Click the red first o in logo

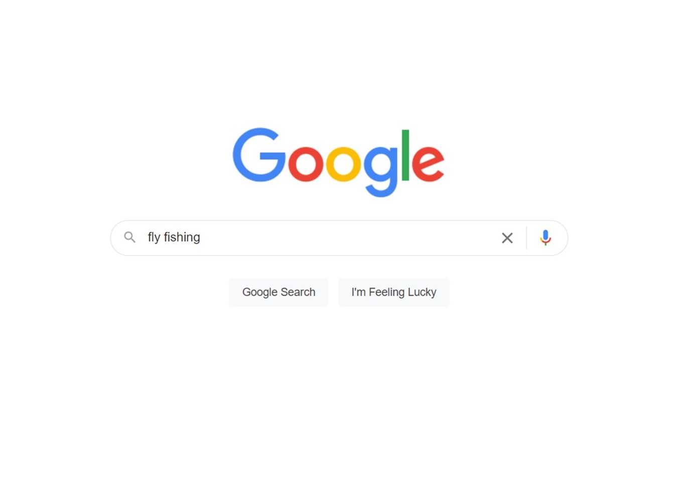(x=306, y=163)
